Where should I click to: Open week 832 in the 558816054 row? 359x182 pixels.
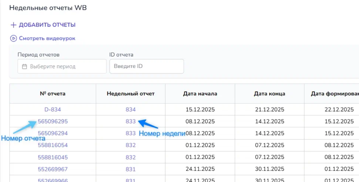click(130, 145)
